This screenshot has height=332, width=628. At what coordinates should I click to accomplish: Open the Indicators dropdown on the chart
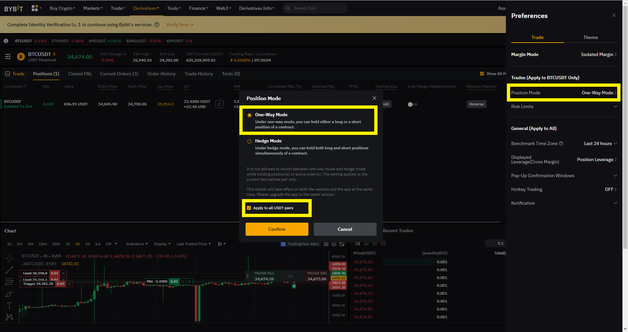point(137,244)
